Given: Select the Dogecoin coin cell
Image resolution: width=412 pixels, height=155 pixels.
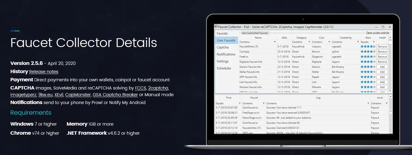Looking at the screenshot, I should [318, 57].
